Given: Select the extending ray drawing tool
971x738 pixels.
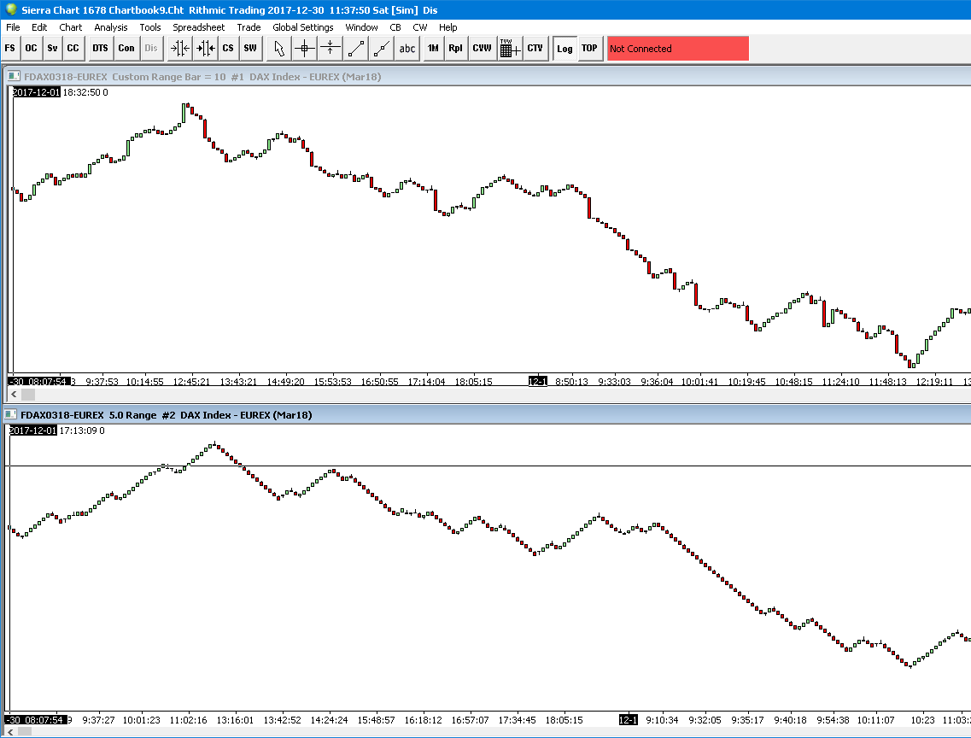Looking at the screenshot, I should (x=382, y=49).
